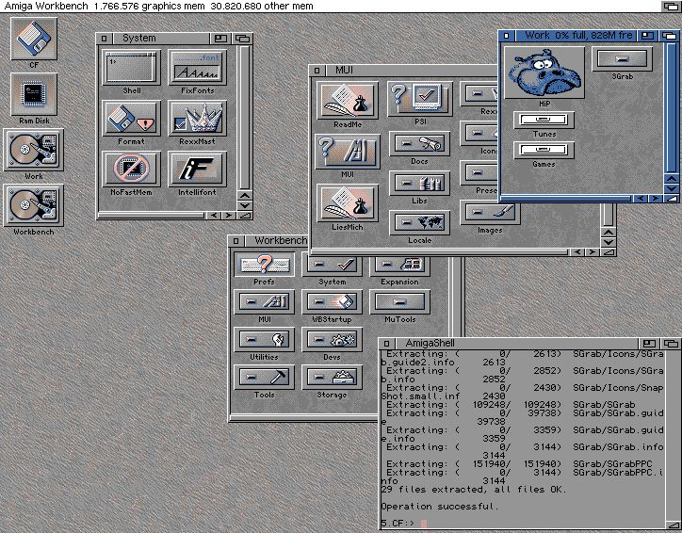This screenshot has height=533, width=682.
Task: Select the LiesMich document icon
Action: pyautogui.click(x=347, y=203)
